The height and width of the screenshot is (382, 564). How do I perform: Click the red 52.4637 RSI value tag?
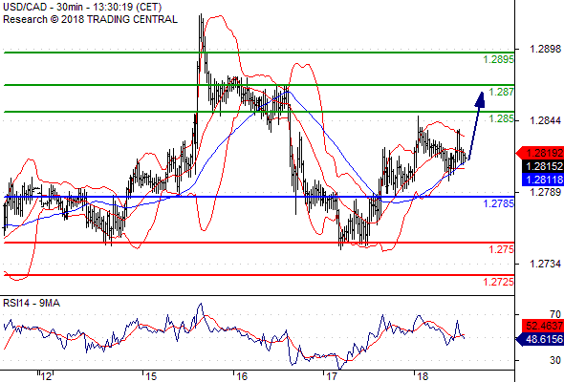543,326
